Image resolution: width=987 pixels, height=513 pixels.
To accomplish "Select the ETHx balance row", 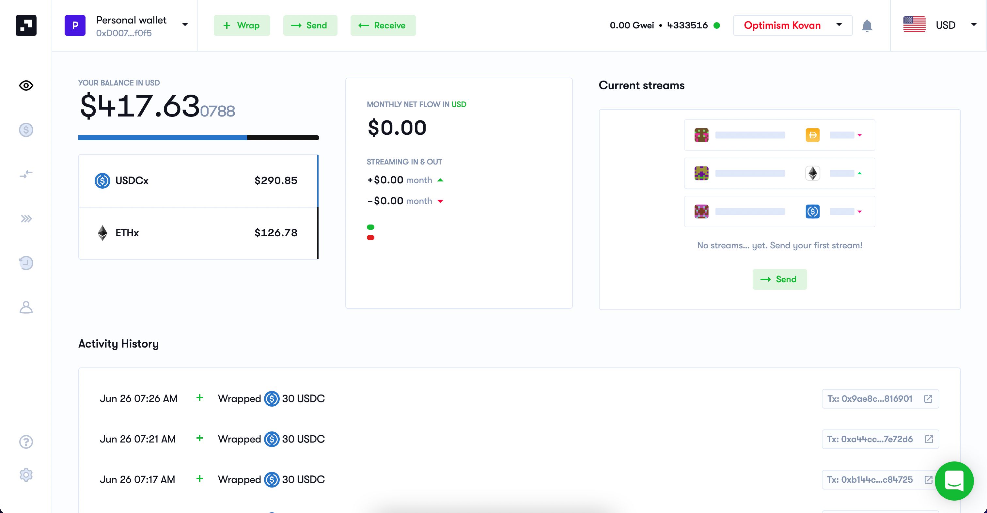I will coord(198,233).
